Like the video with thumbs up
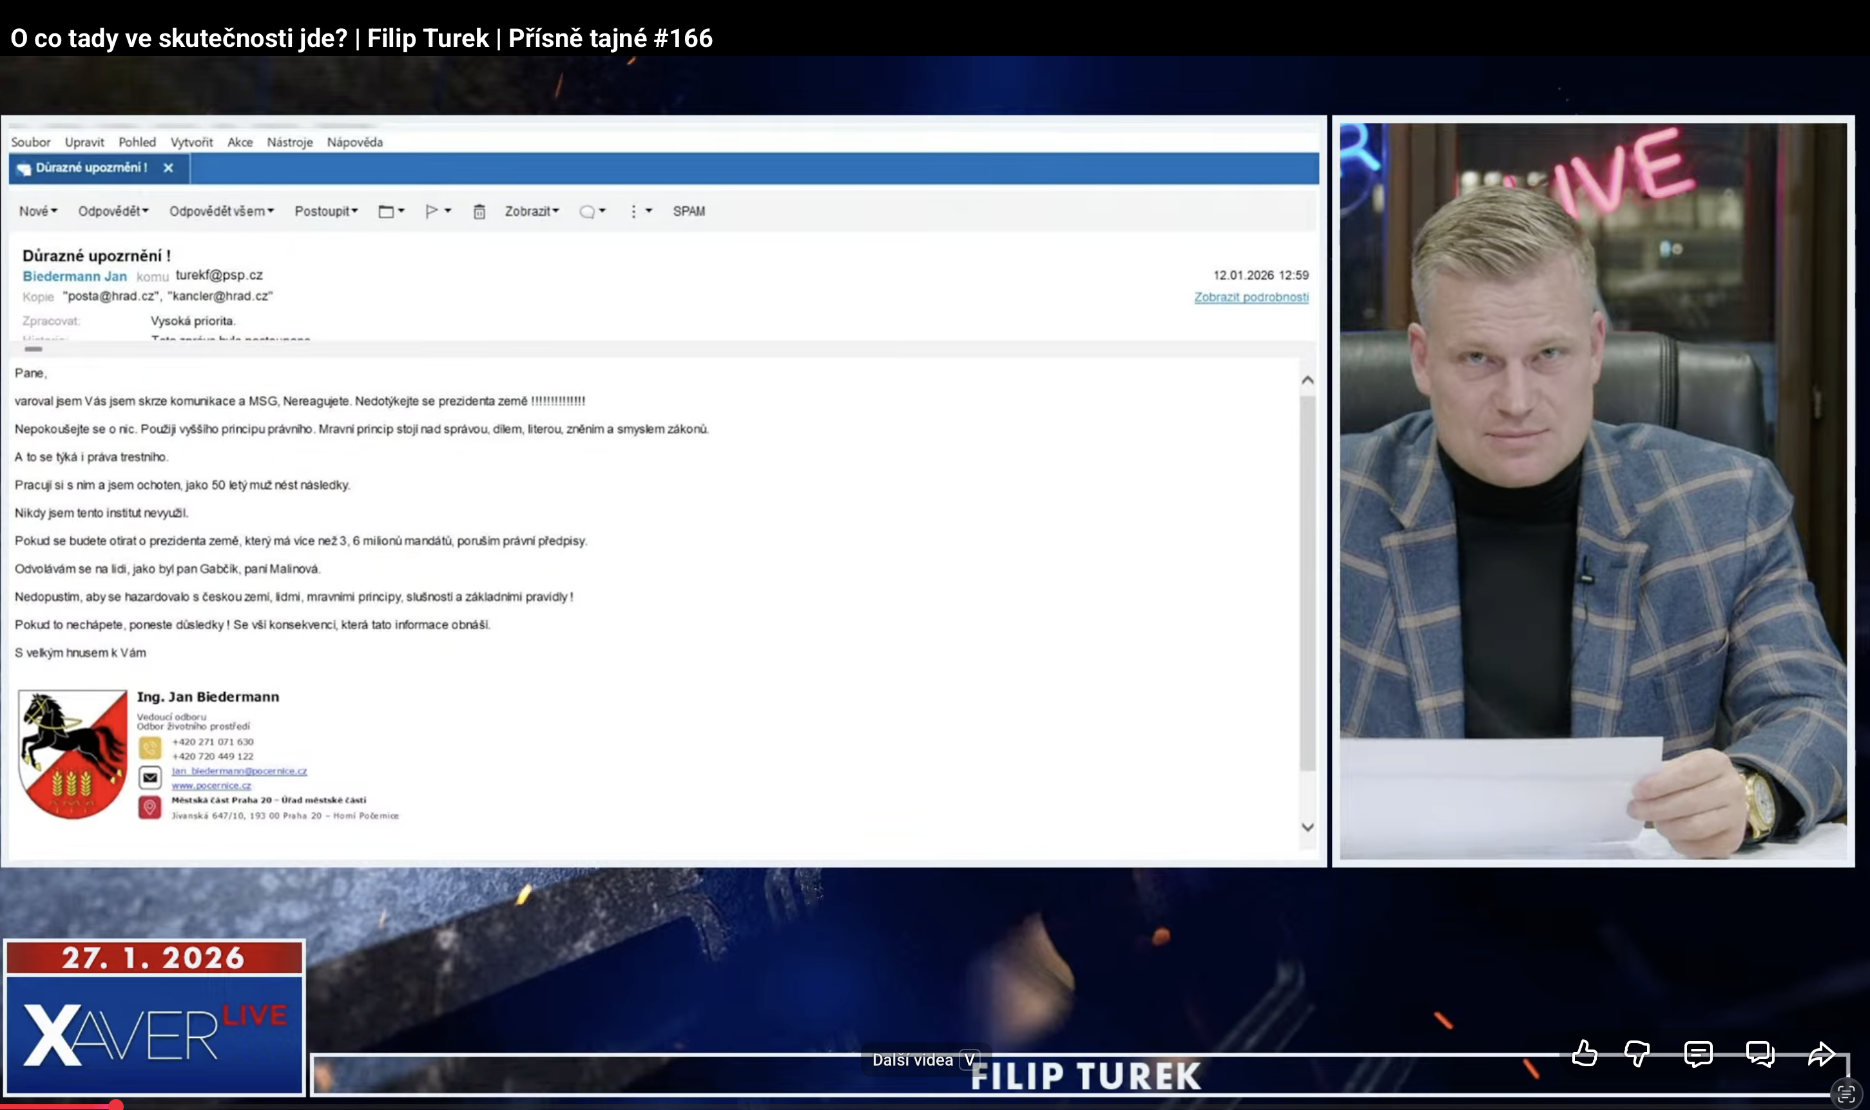Screen dimensions: 1870x1110 (x=1584, y=1053)
